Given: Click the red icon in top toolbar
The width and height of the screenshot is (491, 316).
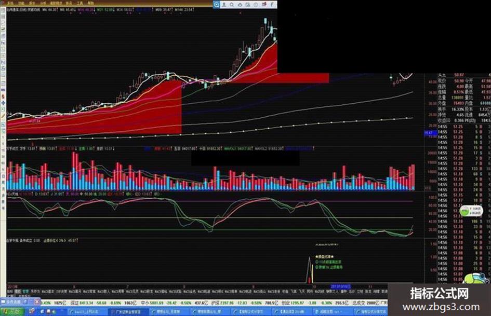Looking at the screenshot, I should click(x=264, y=4).
